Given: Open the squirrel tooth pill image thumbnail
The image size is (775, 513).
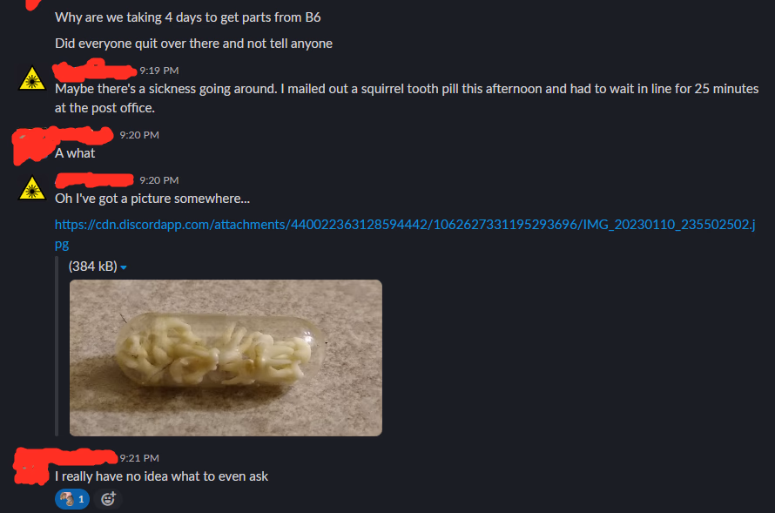Looking at the screenshot, I should (x=226, y=358).
